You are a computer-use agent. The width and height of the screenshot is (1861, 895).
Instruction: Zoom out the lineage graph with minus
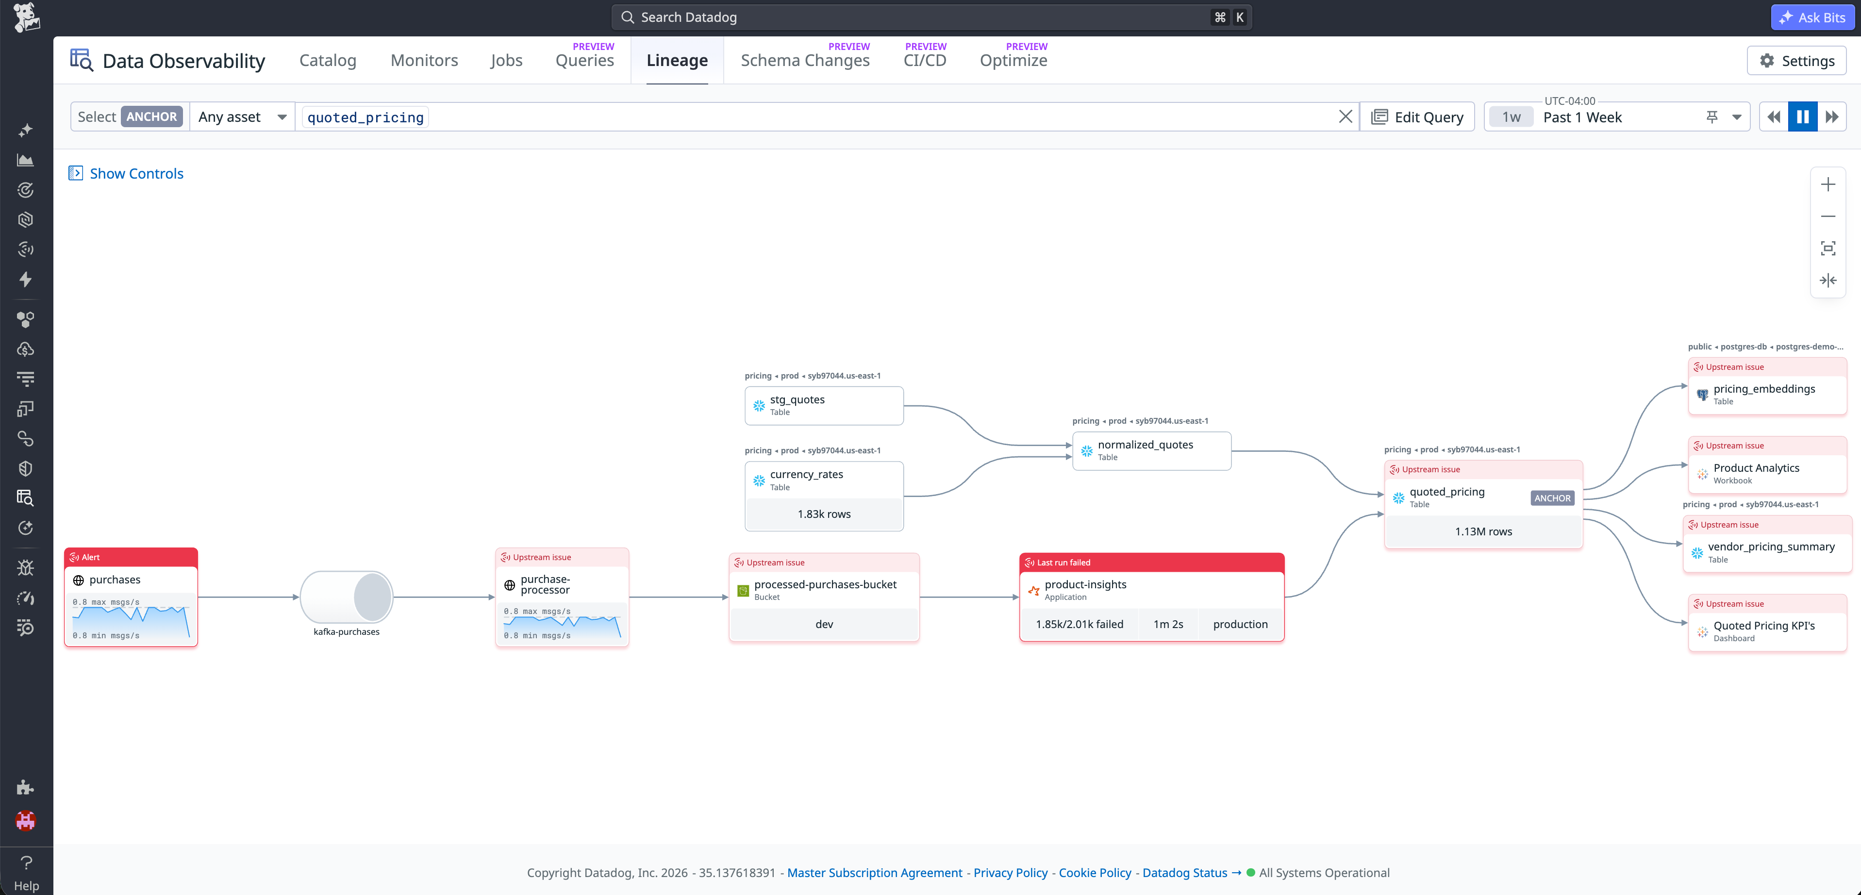point(1828,216)
